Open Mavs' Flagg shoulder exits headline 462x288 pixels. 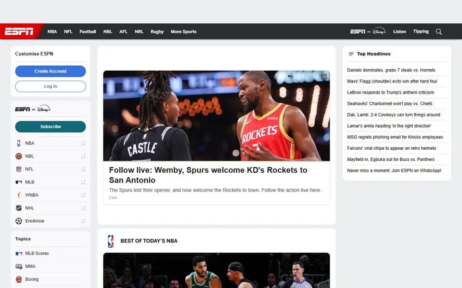pos(392,81)
